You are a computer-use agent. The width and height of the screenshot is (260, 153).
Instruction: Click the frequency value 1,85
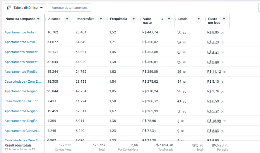point(113,91)
